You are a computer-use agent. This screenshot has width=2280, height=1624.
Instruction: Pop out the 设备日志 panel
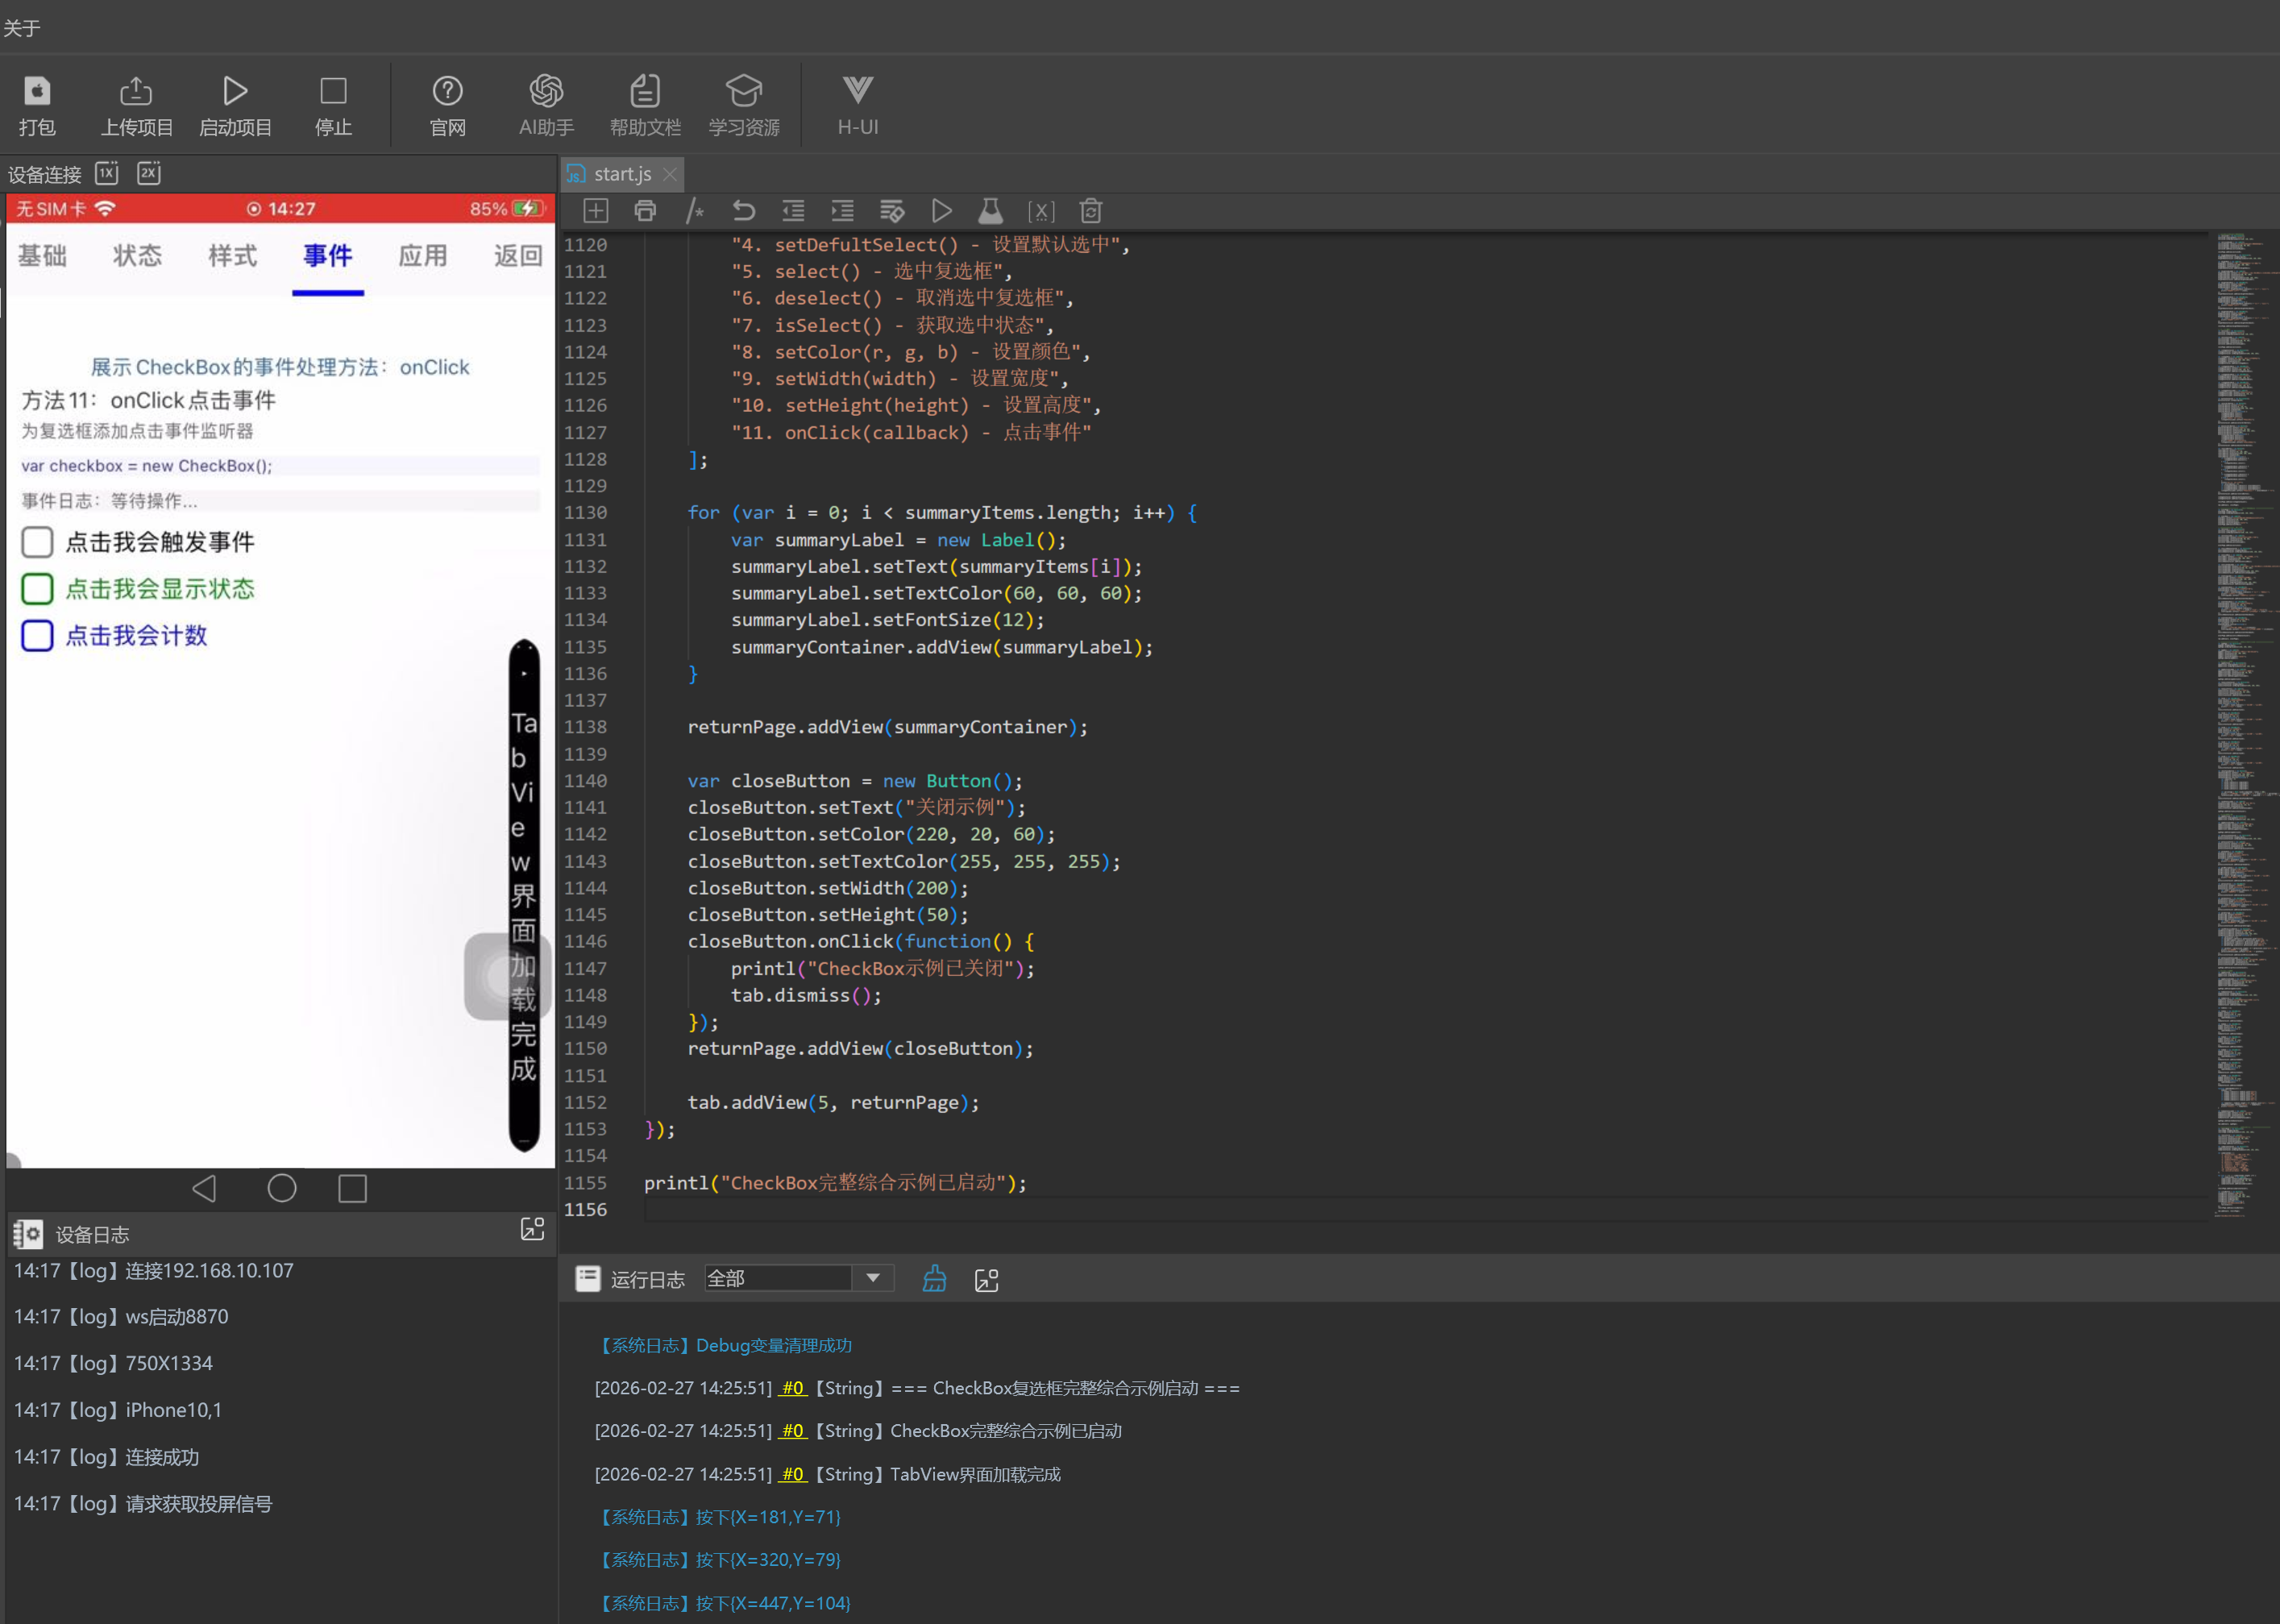[532, 1230]
